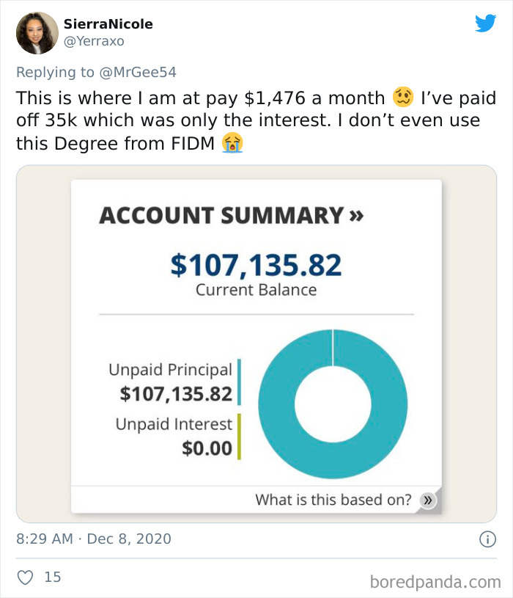Image resolution: width=513 pixels, height=598 pixels.
Task: Click the Twitter bird icon
Action: click(486, 23)
